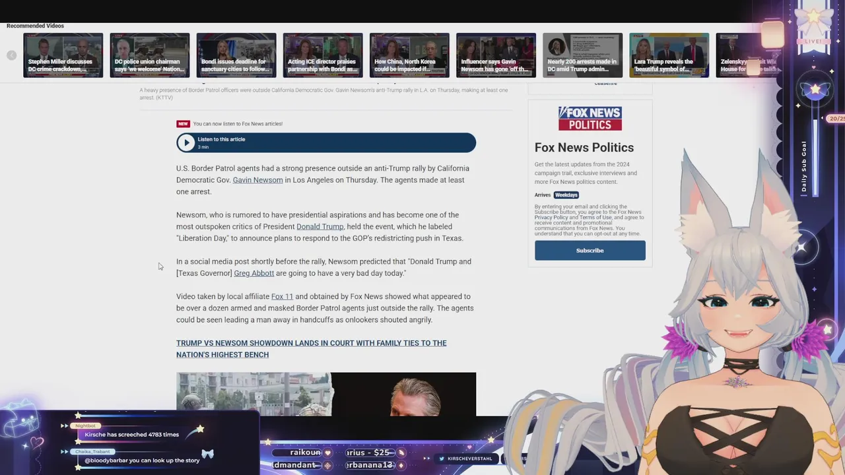Open How China, North Korea video
The height and width of the screenshot is (475, 845).
pyautogui.click(x=409, y=55)
